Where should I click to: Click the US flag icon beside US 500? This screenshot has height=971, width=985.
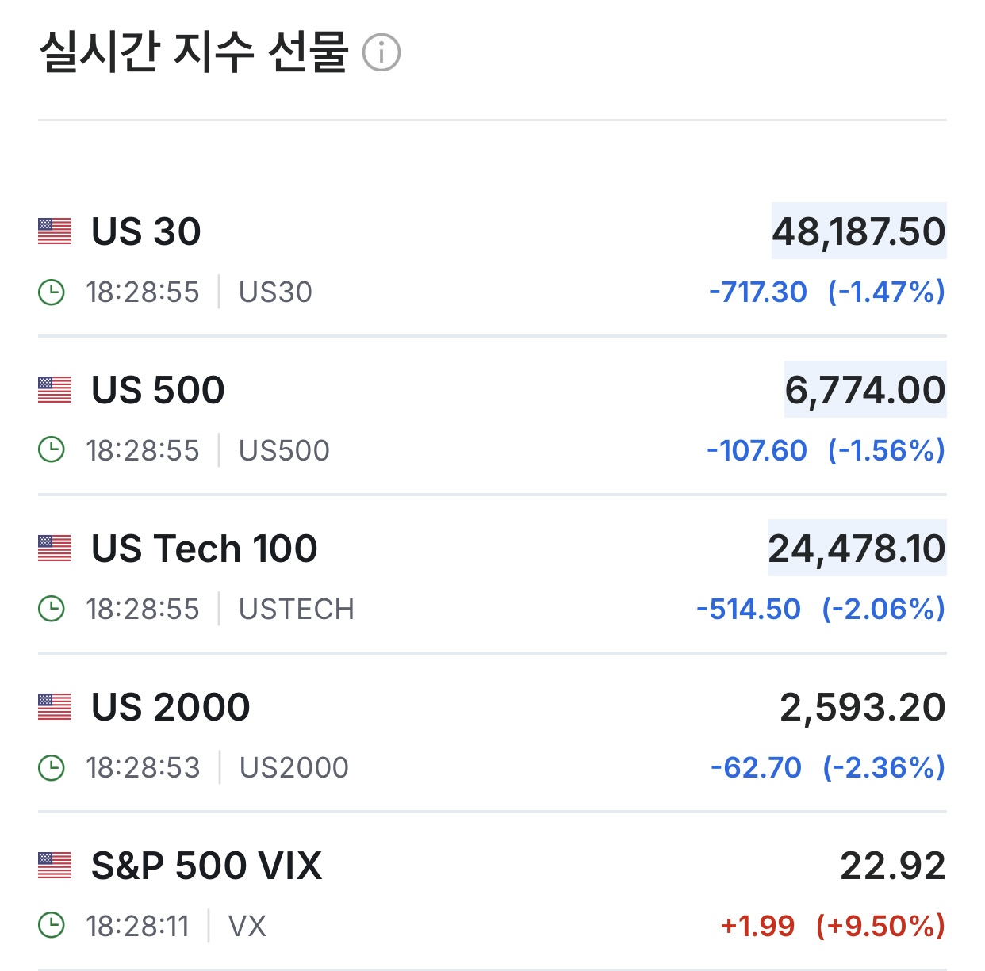pyautogui.click(x=55, y=390)
